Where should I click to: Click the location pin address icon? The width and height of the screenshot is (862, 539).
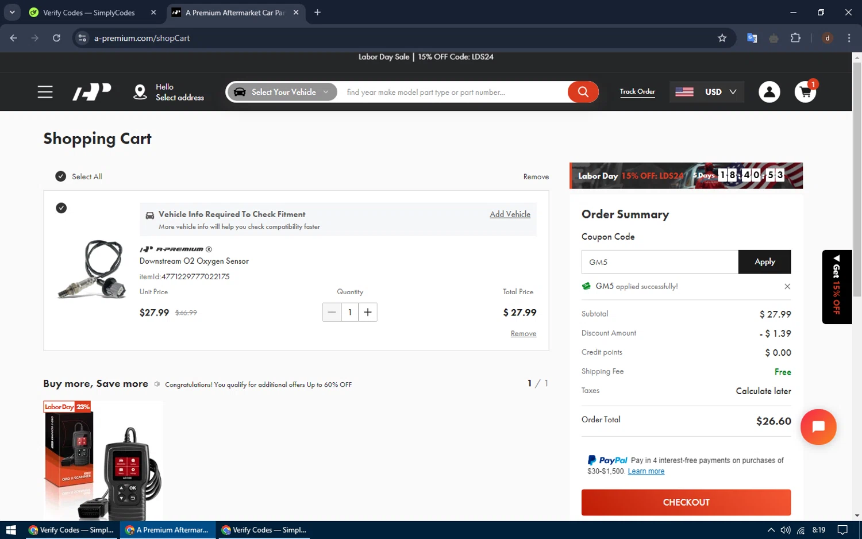[140, 92]
